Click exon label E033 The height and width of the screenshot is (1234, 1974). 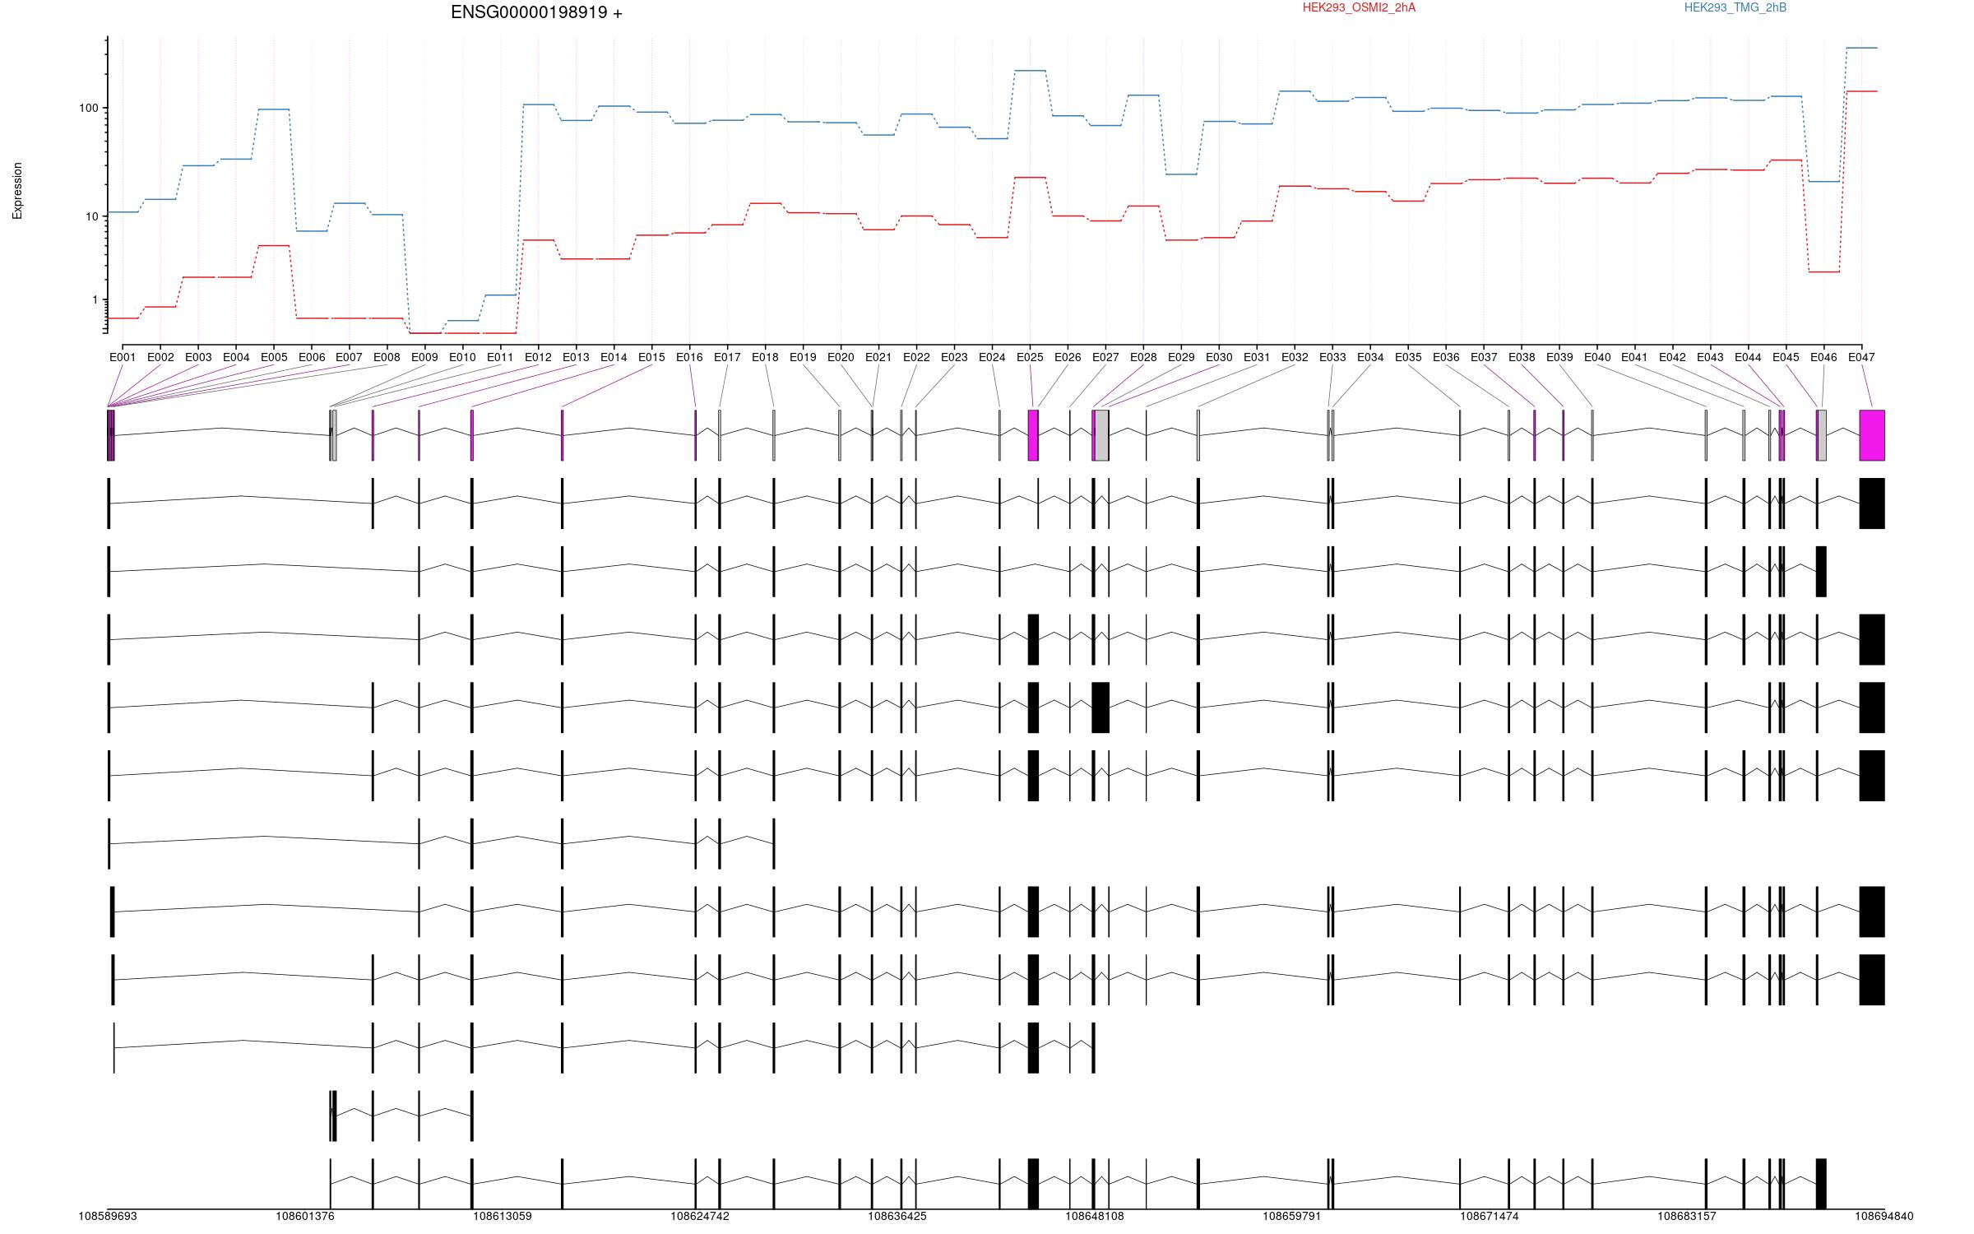(1332, 357)
